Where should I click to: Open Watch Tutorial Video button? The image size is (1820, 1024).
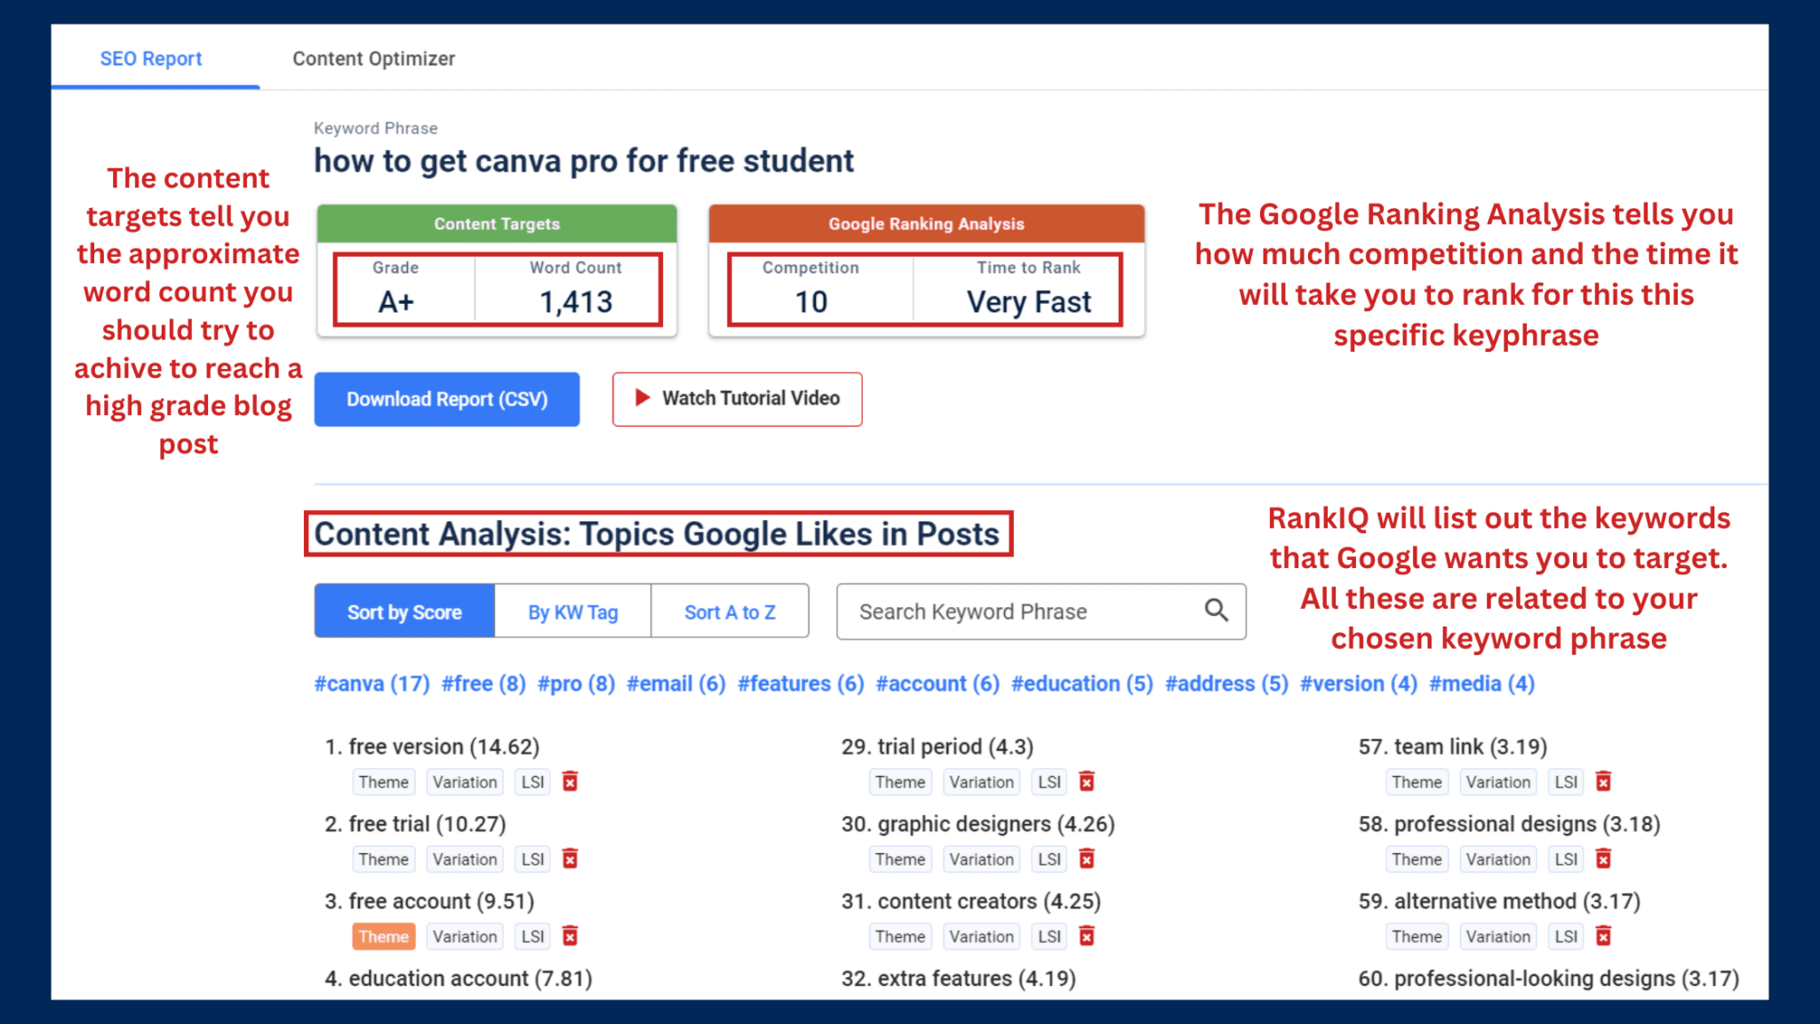pos(737,399)
